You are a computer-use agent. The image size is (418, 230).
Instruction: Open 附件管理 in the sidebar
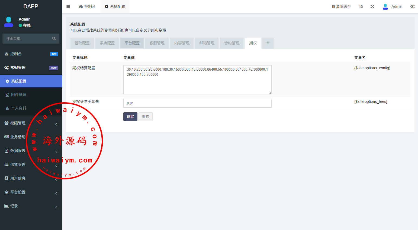coord(19,95)
